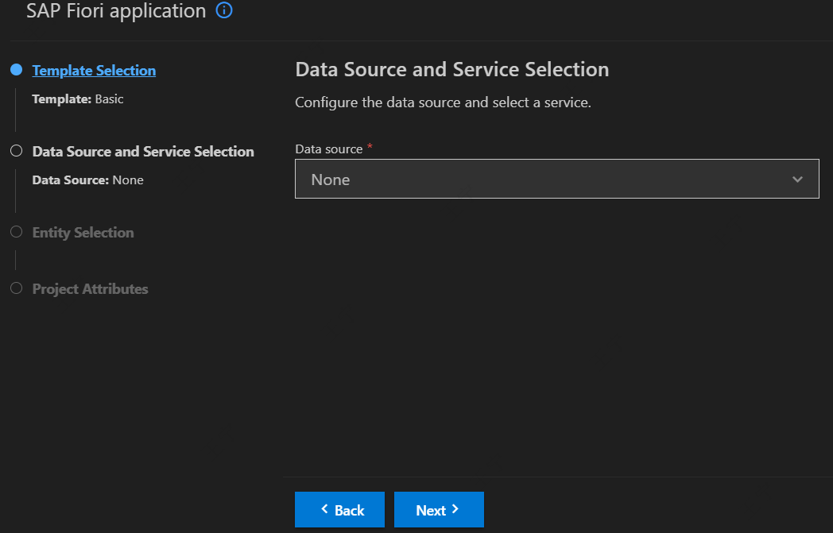Click the Project Attributes step circle

coord(16,288)
